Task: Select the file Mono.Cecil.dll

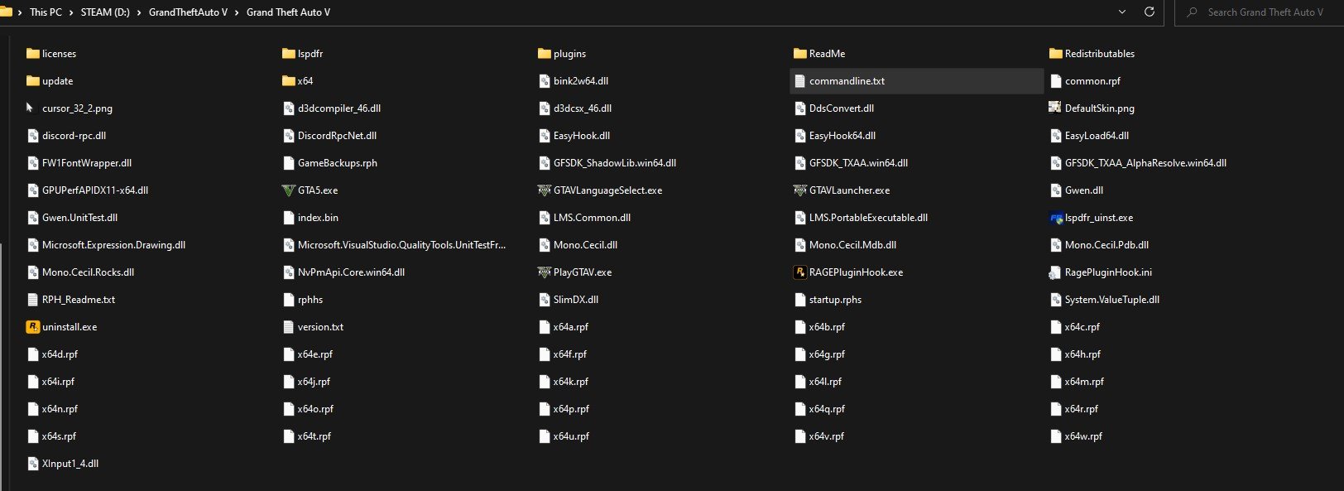Action: [x=585, y=245]
